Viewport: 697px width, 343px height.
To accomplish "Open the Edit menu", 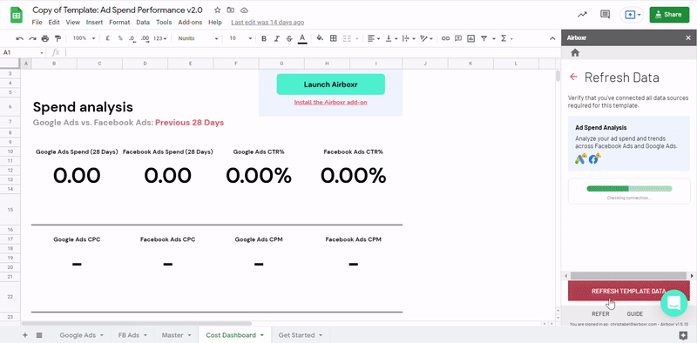I will pyautogui.click(x=54, y=23).
